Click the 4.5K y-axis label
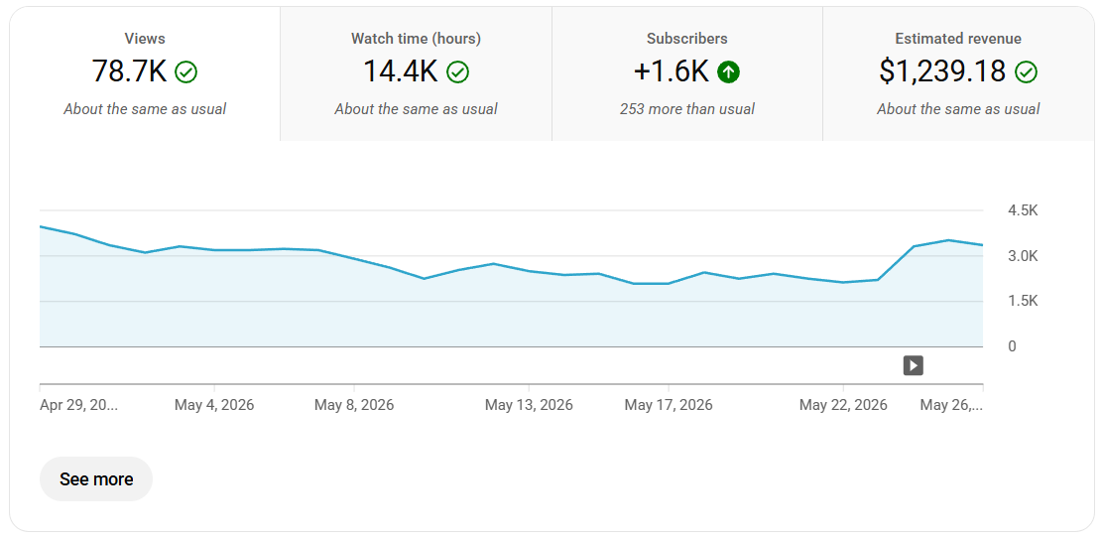The height and width of the screenshot is (539, 1102). pyautogui.click(x=1023, y=210)
